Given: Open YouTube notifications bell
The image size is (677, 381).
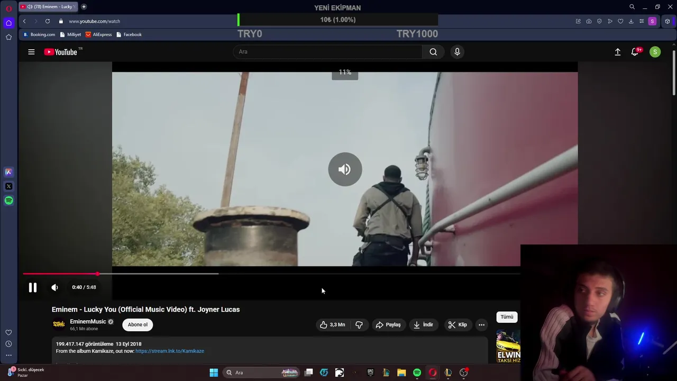Looking at the screenshot, I should tap(635, 52).
